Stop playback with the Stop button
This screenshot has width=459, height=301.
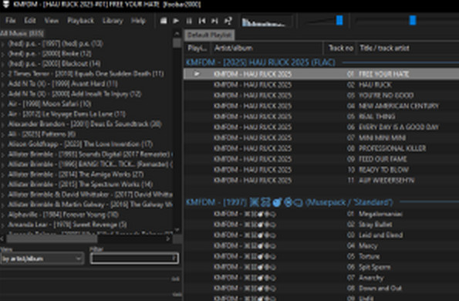(x=164, y=21)
